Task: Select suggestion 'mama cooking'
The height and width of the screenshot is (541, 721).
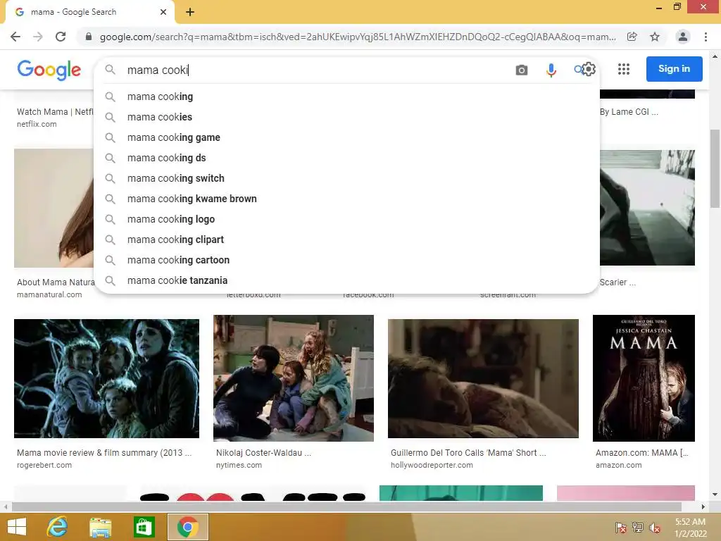Action: [346, 97]
